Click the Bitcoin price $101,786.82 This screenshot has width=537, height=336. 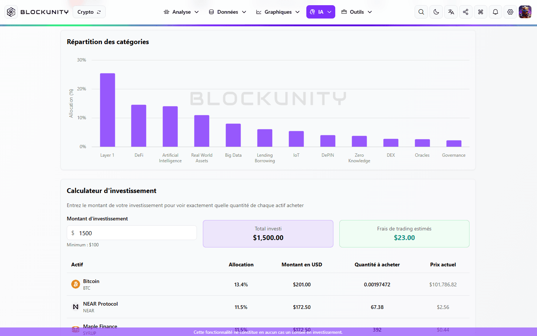tap(443, 285)
